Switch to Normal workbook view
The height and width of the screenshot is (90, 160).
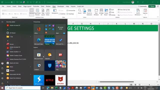(32, 12)
